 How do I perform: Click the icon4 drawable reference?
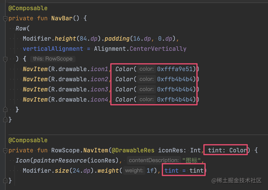coord(99,99)
